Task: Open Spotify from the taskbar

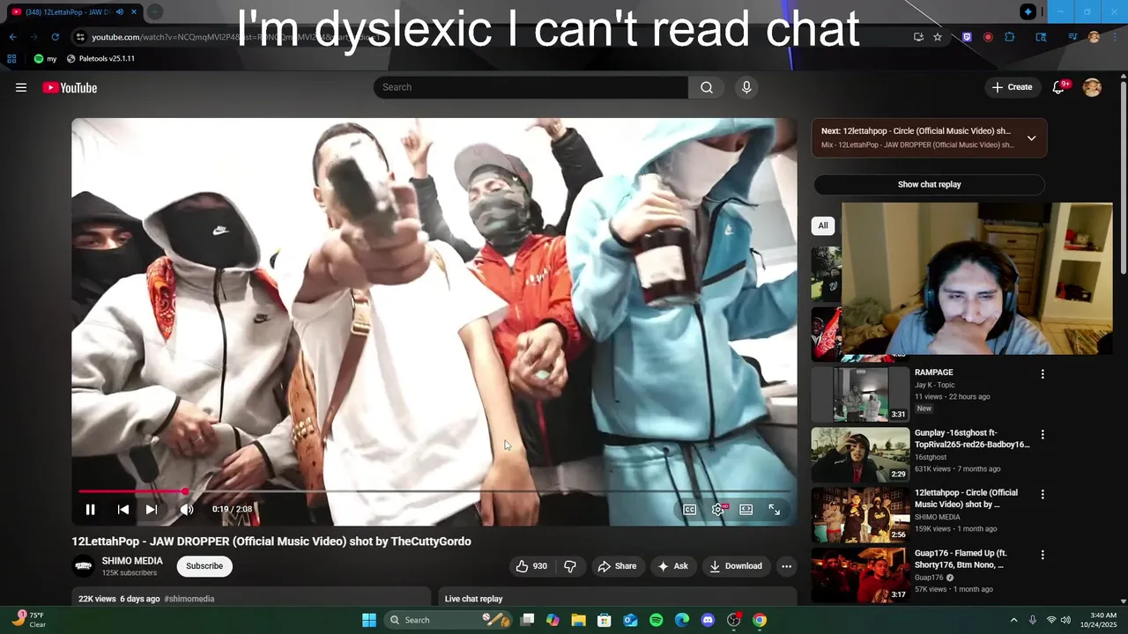Action: 657,620
